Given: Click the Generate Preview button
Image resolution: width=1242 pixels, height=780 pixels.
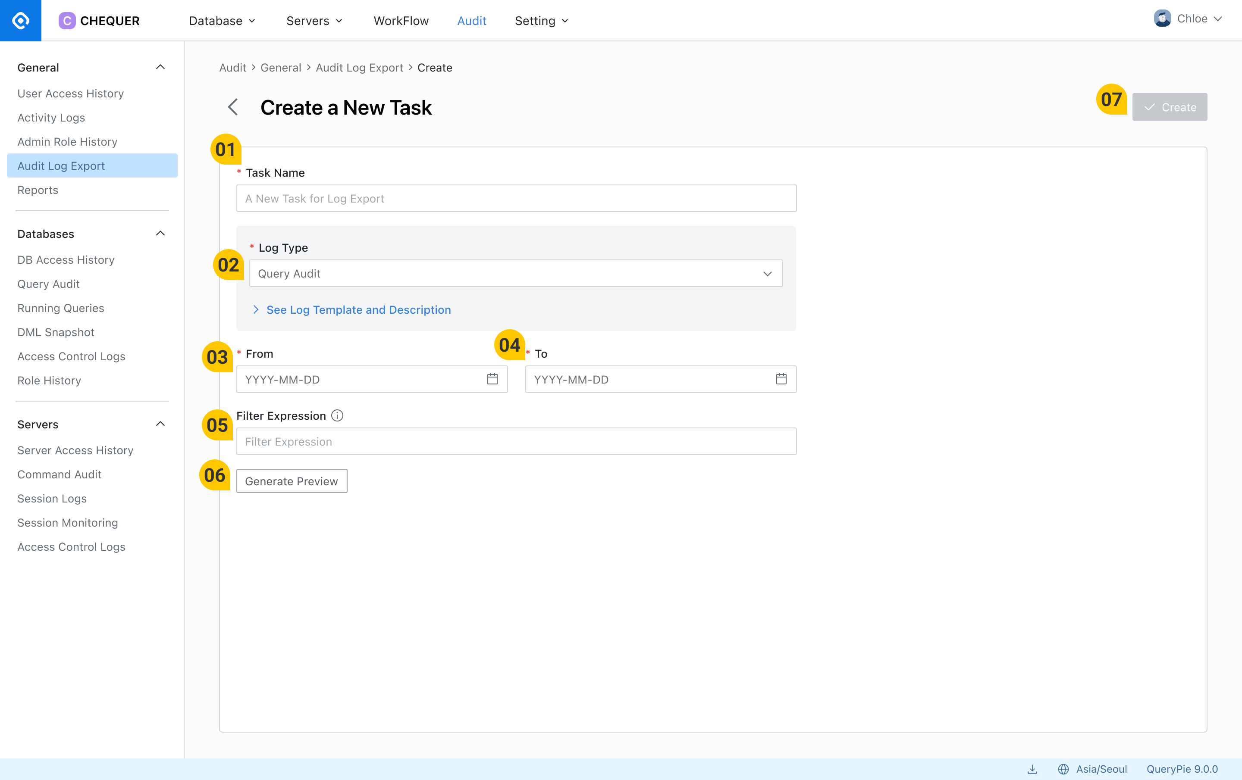Looking at the screenshot, I should 292,481.
